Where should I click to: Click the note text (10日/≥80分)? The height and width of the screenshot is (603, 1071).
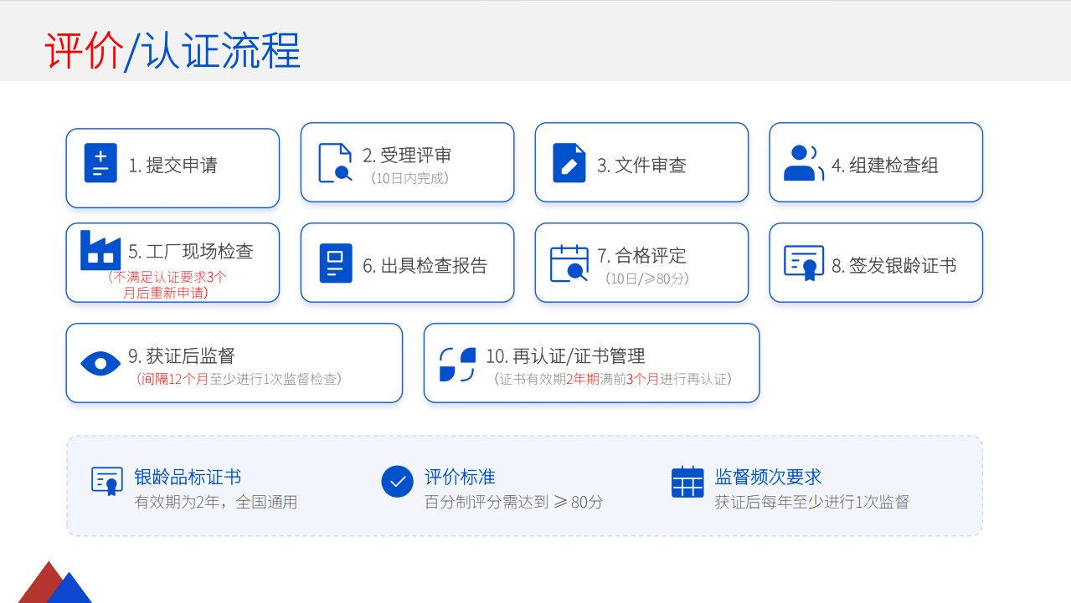647,279
